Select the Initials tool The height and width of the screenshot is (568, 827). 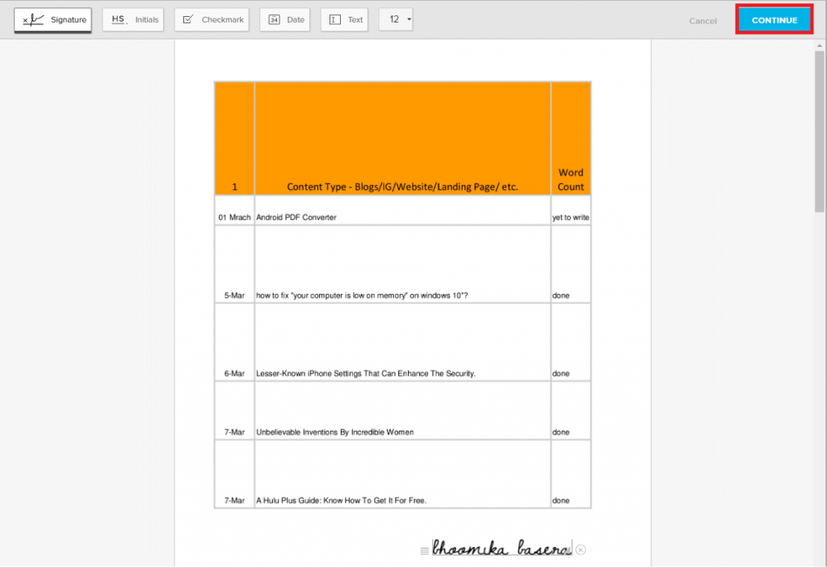pyautogui.click(x=133, y=20)
